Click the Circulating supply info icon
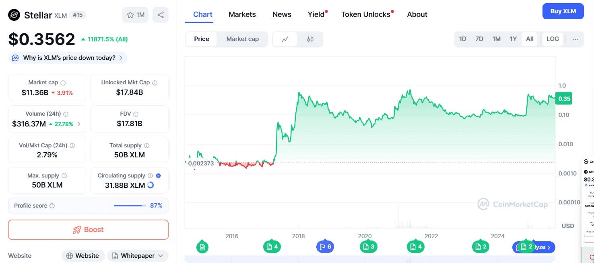Viewport: 594px width, 263px height. click(x=150, y=175)
